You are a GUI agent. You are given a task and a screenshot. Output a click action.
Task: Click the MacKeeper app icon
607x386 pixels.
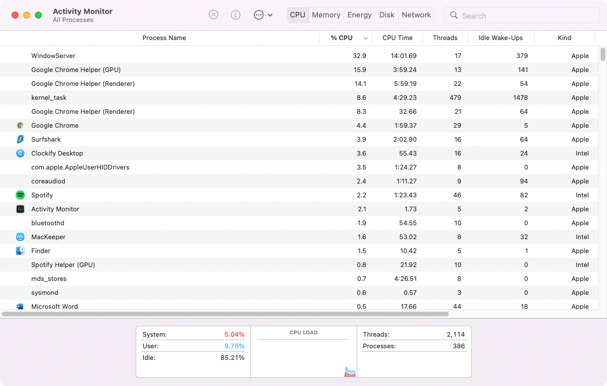(20, 237)
